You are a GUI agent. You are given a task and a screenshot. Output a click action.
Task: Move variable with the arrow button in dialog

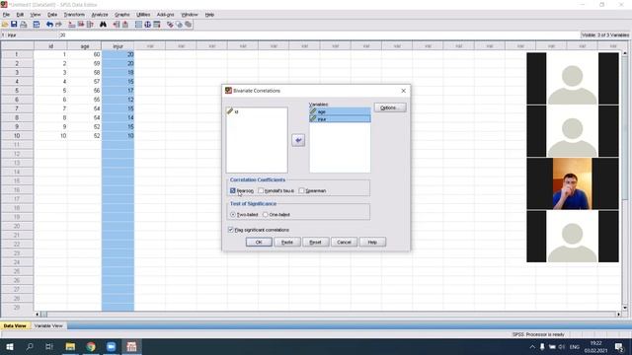298,140
